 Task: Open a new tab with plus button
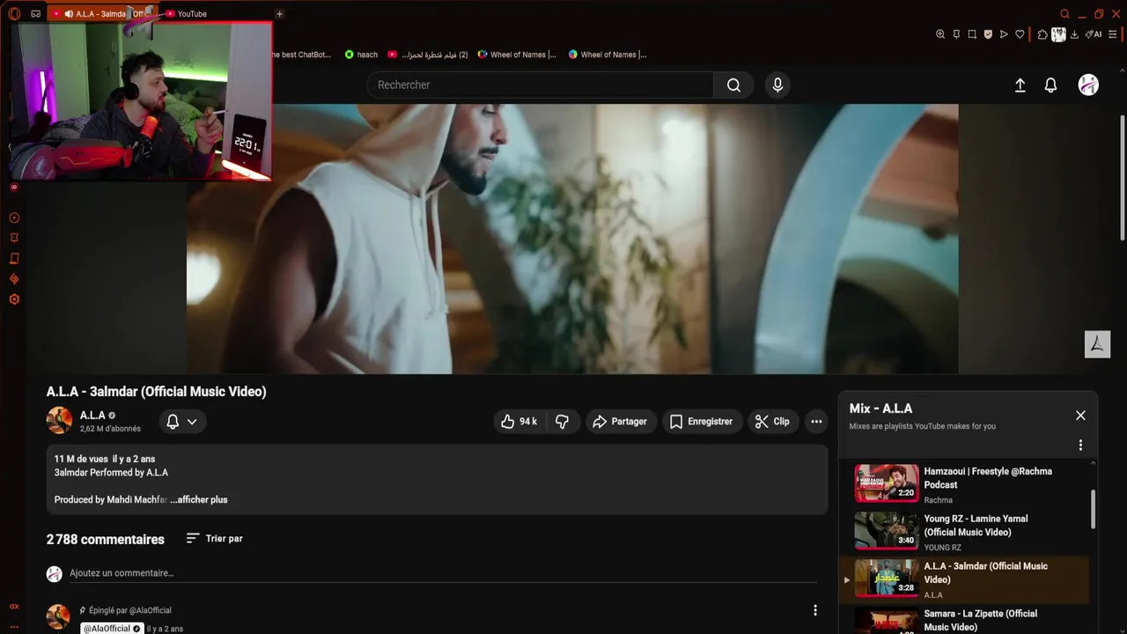click(279, 14)
